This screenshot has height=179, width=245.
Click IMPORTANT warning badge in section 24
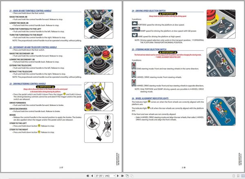[168, 14]
